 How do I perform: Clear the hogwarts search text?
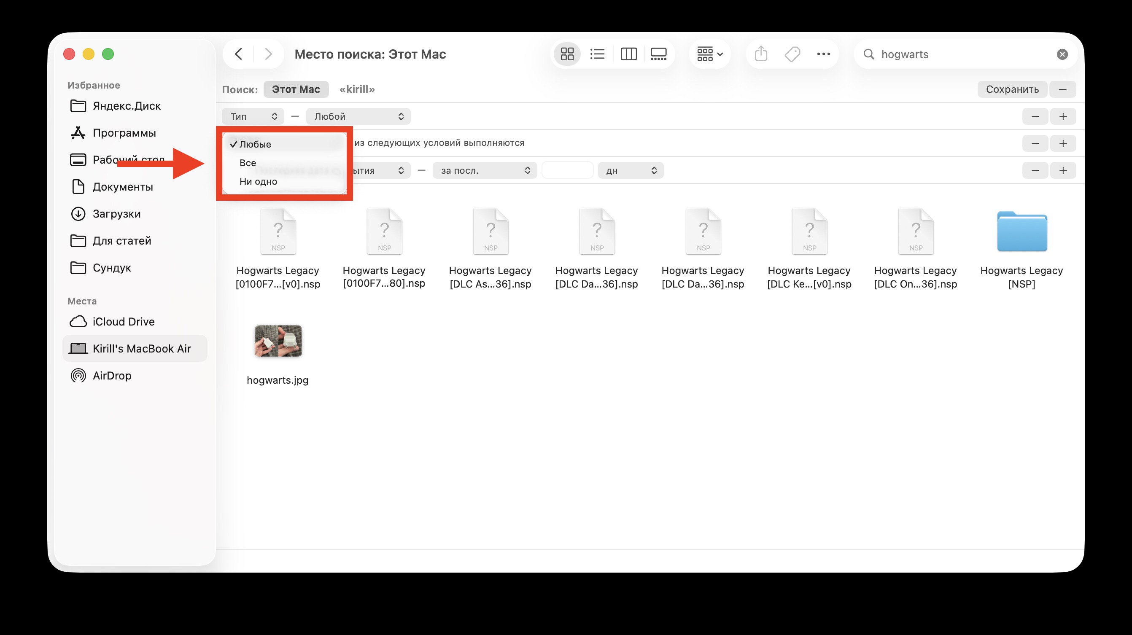point(1062,54)
